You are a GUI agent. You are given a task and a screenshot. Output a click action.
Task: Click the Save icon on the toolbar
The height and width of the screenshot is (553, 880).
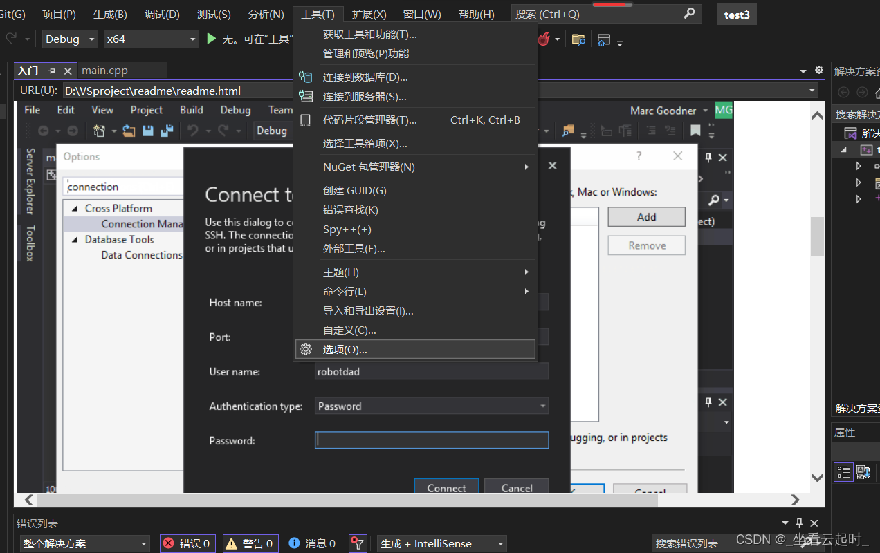tap(148, 131)
